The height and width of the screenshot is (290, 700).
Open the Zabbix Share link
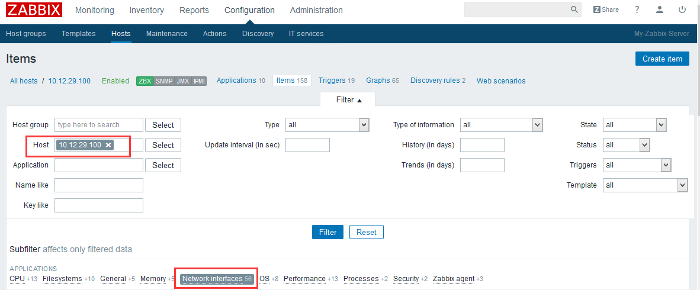point(606,9)
